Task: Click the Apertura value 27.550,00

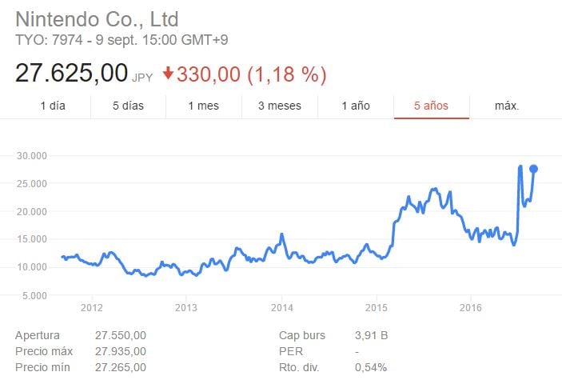Action: click(x=120, y=336)
